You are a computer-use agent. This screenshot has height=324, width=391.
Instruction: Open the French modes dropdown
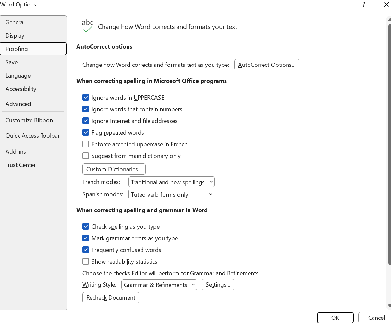click(171, 182)
